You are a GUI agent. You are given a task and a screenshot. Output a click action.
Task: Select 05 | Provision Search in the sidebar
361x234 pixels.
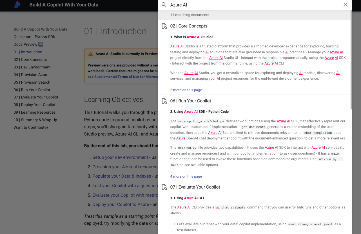tap(32, 82)
